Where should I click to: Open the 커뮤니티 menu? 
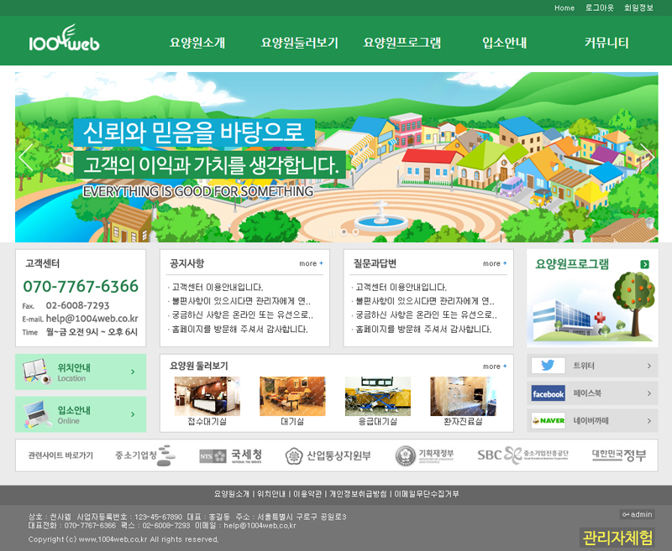pyautogui.click(x=606, y=43)
